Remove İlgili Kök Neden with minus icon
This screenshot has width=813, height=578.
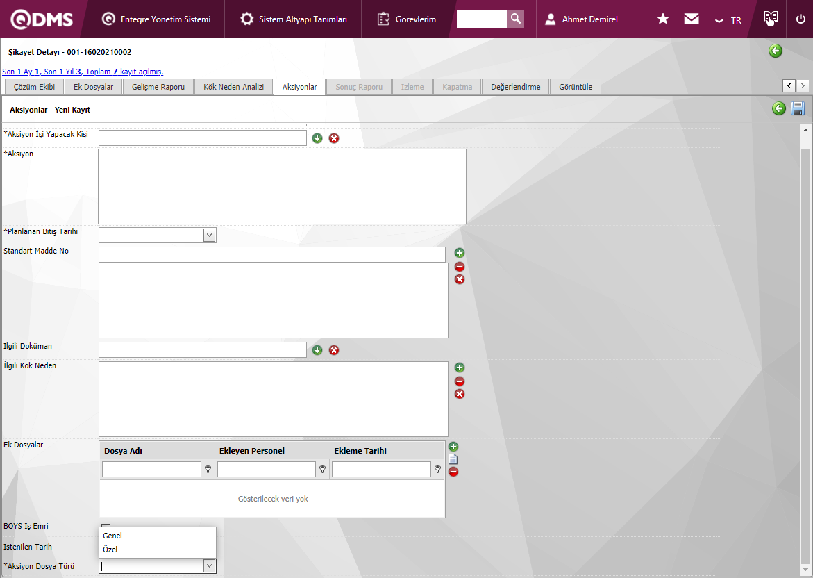pyautogui.click(x=460, y=381)
